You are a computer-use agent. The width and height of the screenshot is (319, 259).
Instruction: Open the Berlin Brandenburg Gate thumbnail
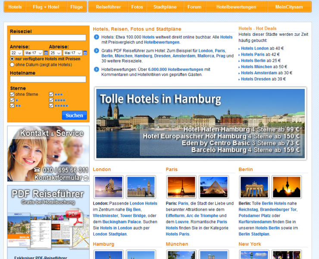click(254, 187)
